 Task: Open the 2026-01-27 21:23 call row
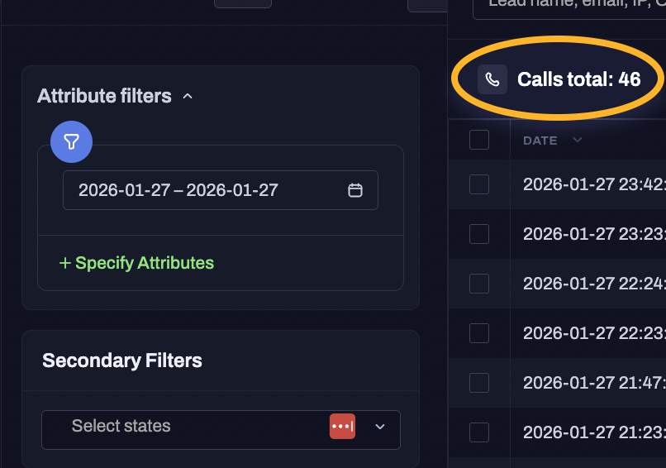[x=593, y=432]
